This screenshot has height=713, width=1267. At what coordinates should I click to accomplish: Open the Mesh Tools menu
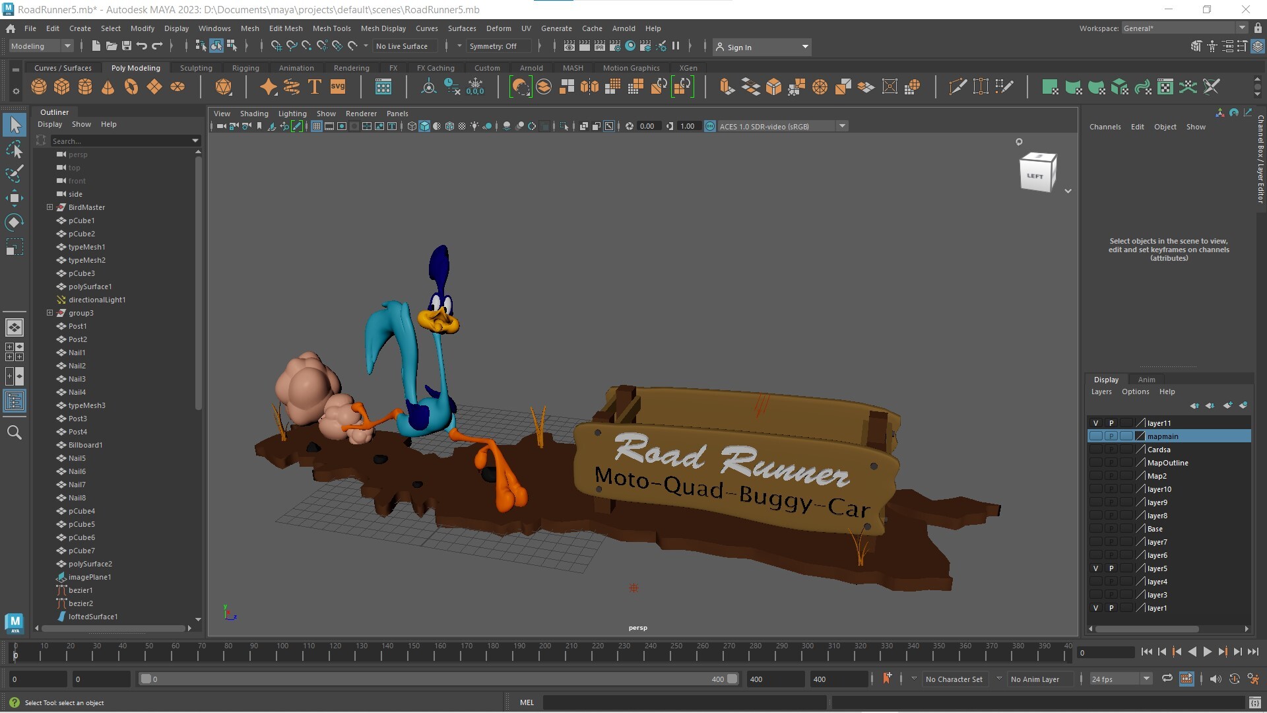click(332, 28)
